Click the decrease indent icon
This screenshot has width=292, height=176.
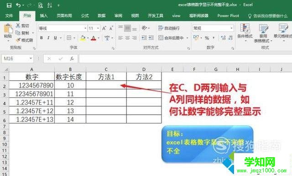pyautogui.click(x=144, y=38)
